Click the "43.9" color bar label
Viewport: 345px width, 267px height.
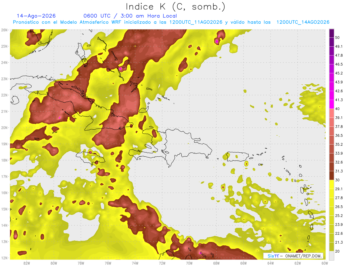pyautogui.click(x=339, y=82)
